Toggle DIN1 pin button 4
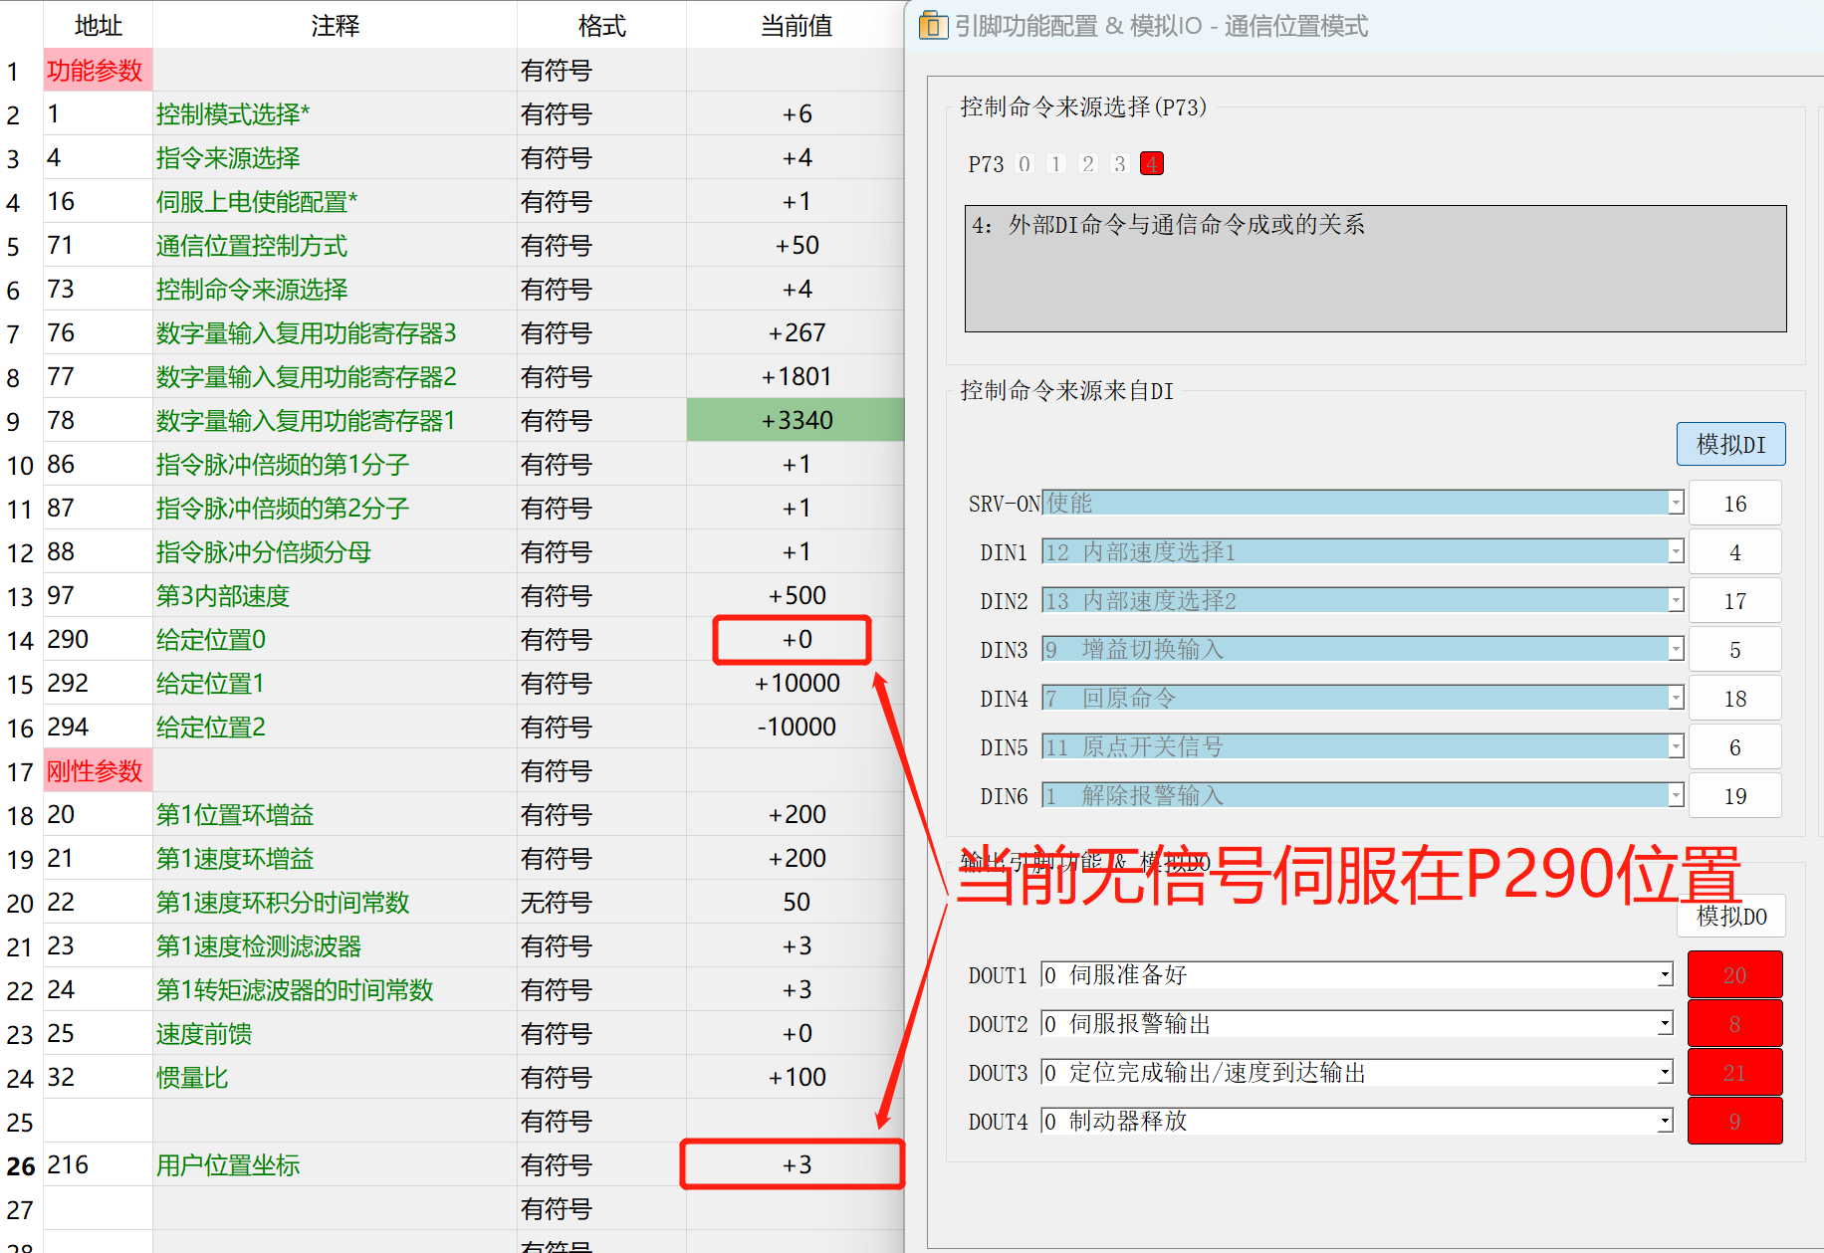The width and height of the screenshot is (1824, 1253). (x=1735, y=552)
